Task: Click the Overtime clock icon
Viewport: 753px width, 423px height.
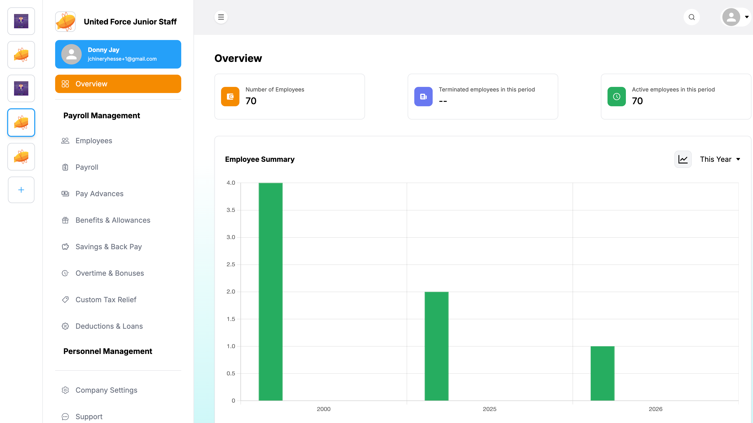Action: 65,273
